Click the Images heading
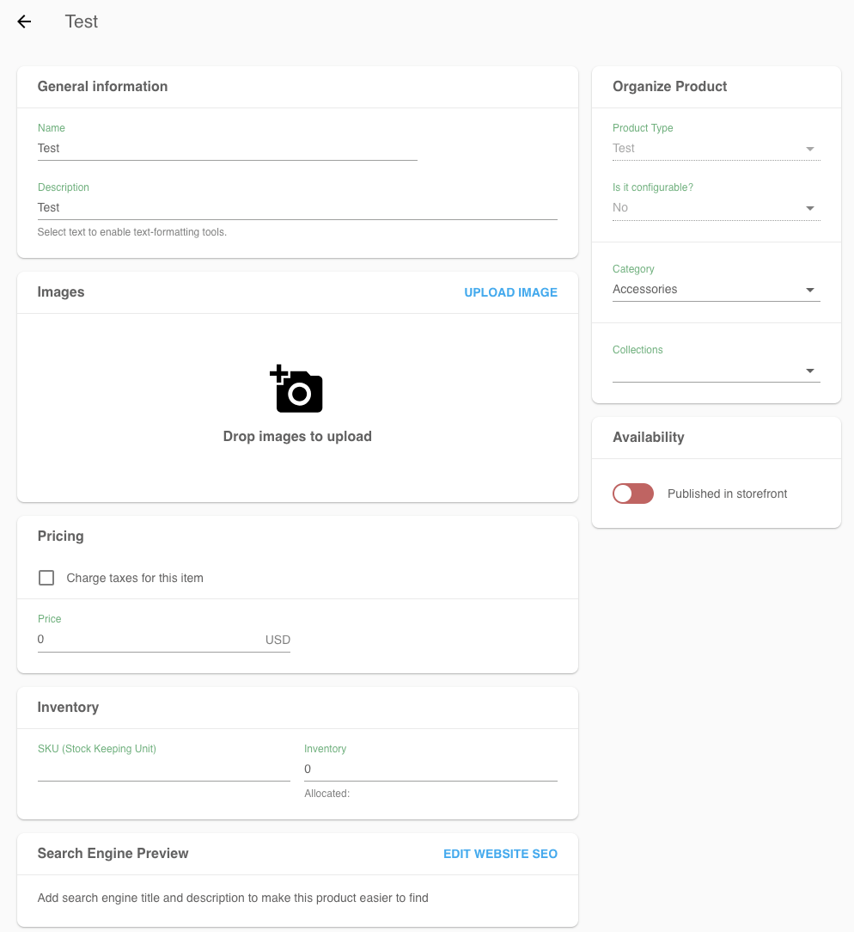 point(61,292)
